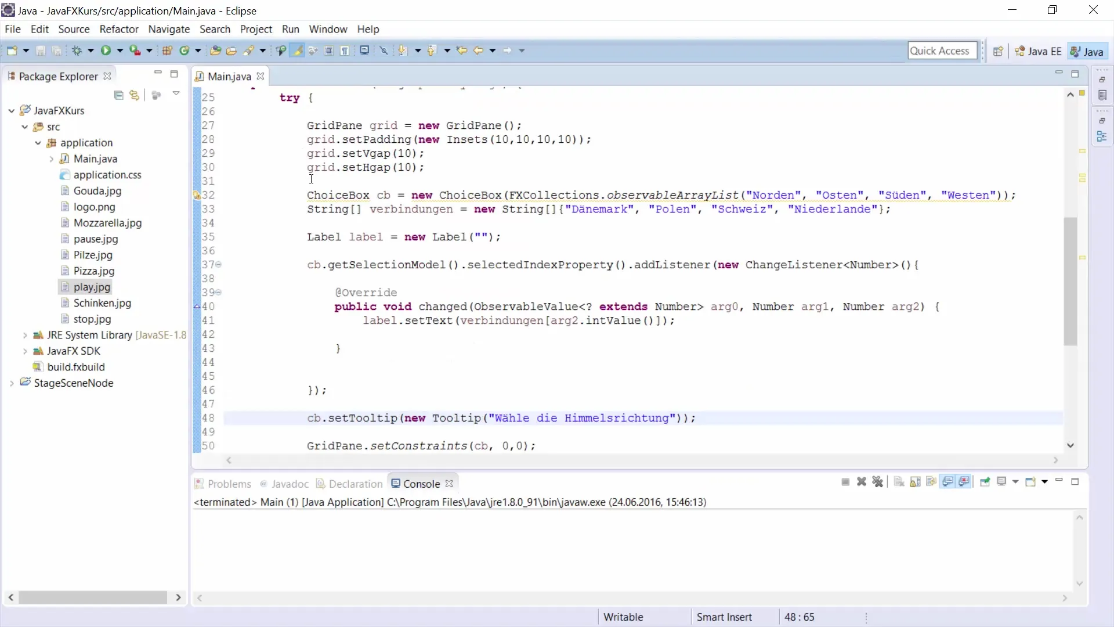
Task: Collapse the application package node
Action: [x=38, y=143]
